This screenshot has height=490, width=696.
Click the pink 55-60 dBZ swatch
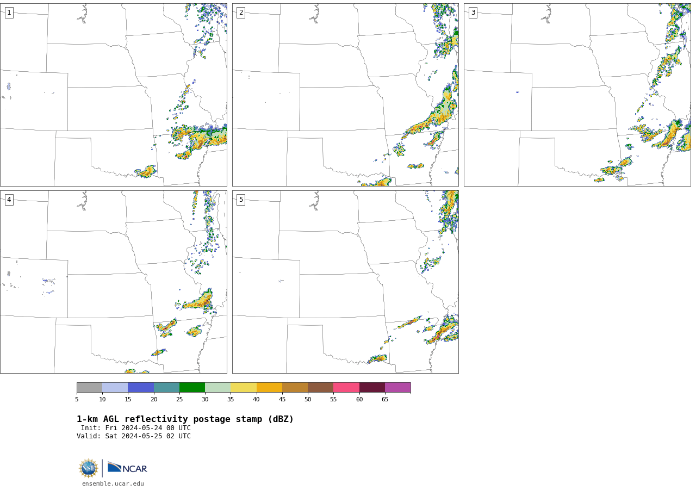click(x=346, y=388)
